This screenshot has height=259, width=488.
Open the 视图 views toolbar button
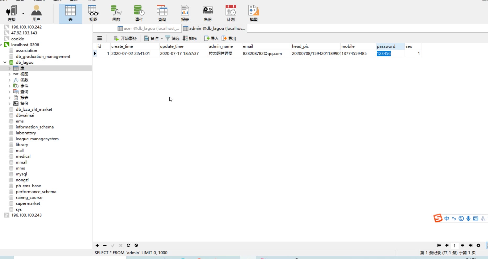coord(93,13)
